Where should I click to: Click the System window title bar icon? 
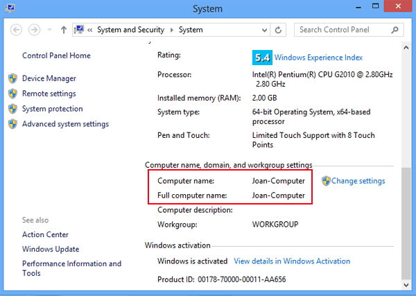point(10,8)
